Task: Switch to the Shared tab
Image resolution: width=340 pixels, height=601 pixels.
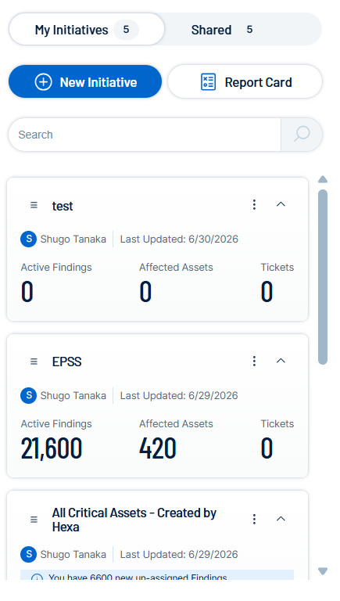Action: click(x=222, y=30)
